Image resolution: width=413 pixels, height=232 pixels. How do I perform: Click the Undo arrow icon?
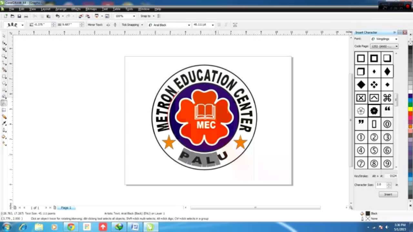57,16
